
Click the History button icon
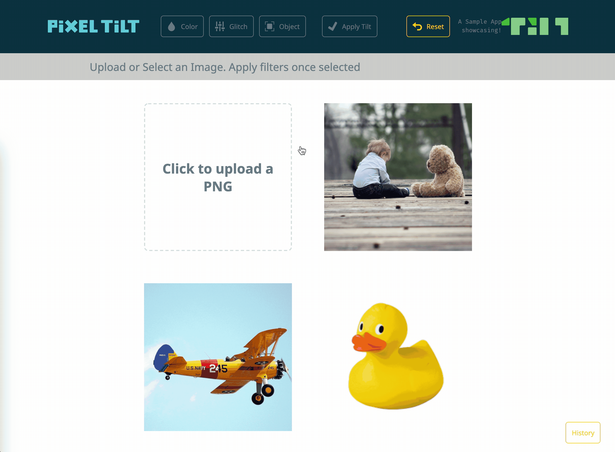(583, 432)
